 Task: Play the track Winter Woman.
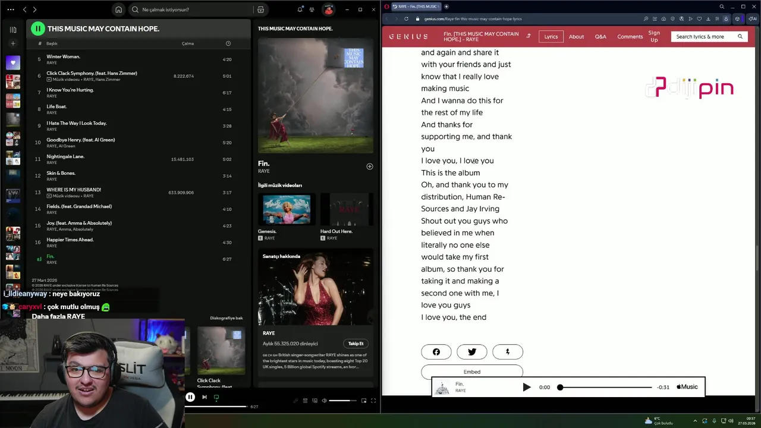click(63, 56)
